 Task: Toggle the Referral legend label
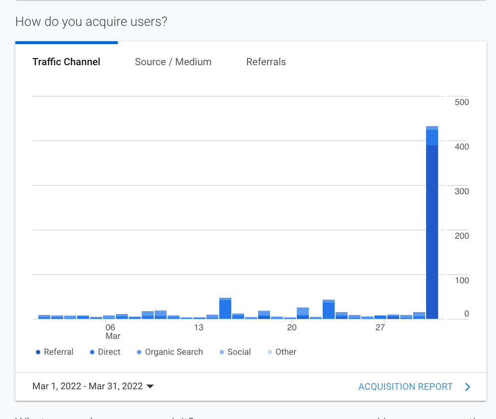pos(58,352)
